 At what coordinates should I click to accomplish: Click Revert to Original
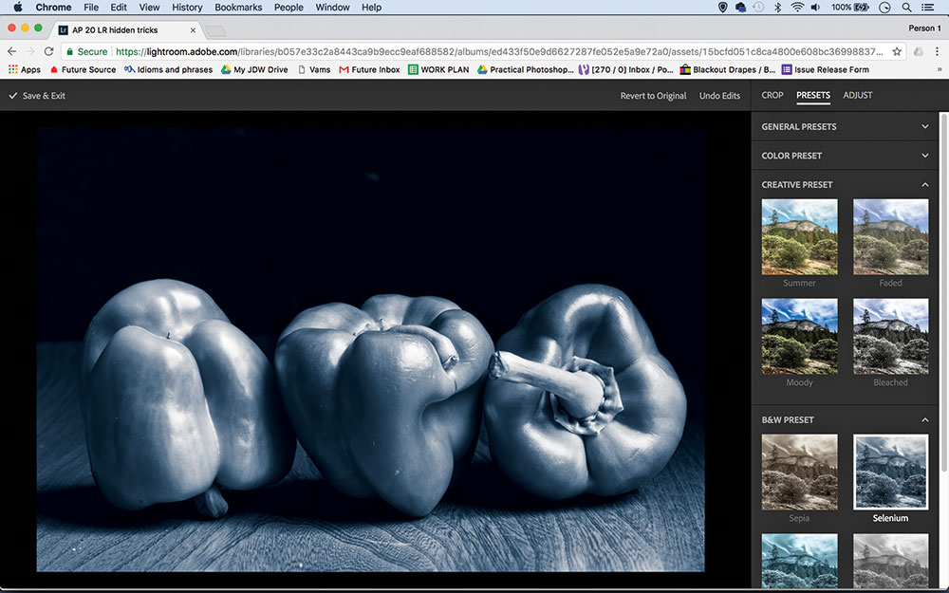pos(653,96)
